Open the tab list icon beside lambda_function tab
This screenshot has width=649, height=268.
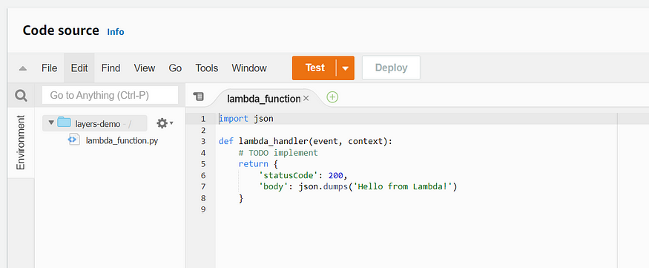(x=199, y=97)
